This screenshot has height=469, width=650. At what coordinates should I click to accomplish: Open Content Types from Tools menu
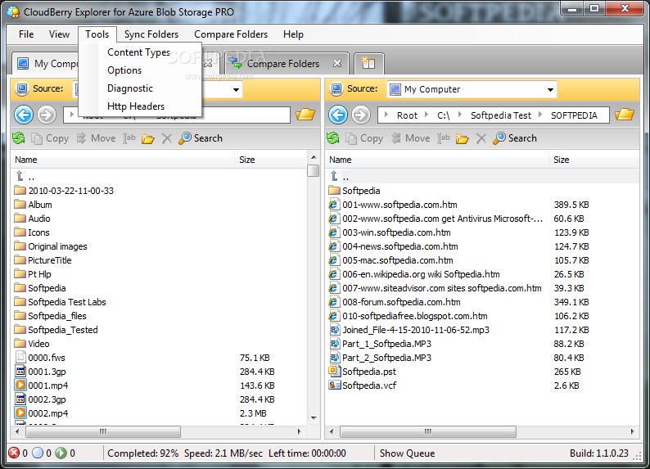tap(139, 52)
